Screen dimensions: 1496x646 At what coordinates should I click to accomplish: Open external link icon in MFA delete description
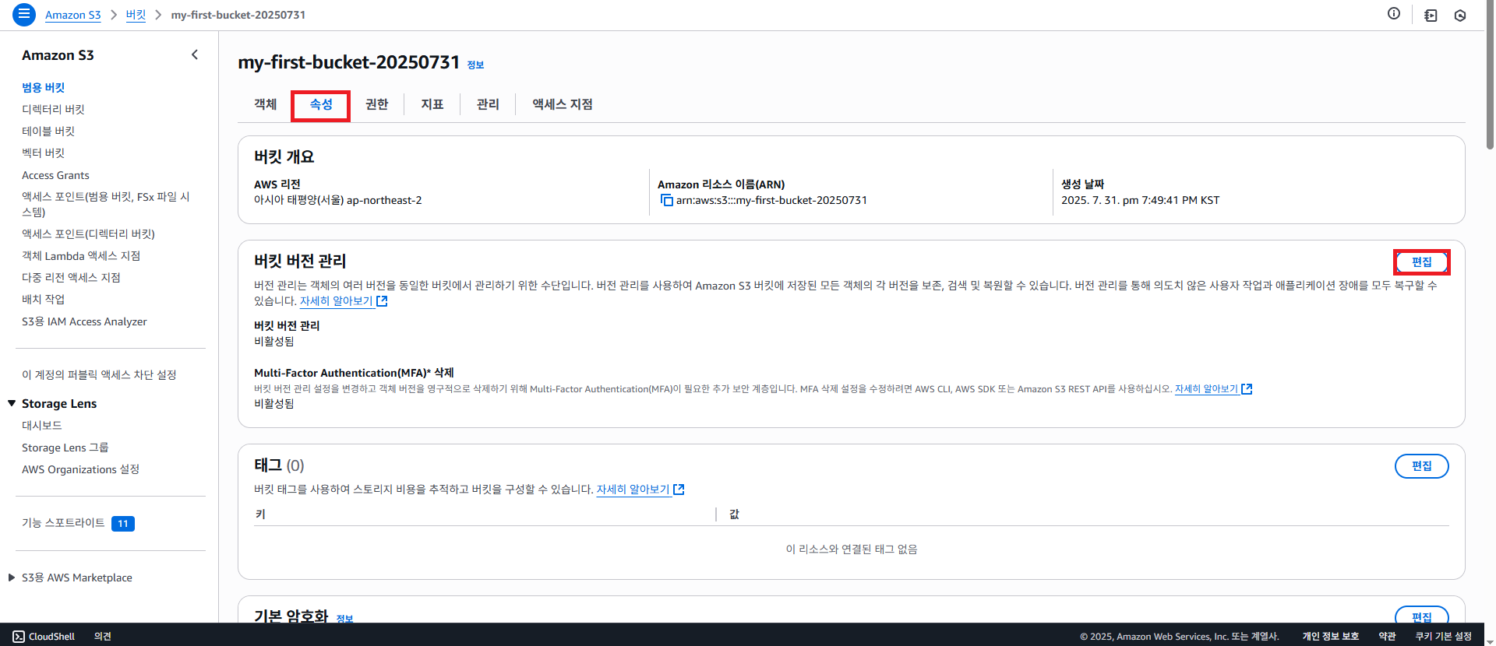(1247, 389)
